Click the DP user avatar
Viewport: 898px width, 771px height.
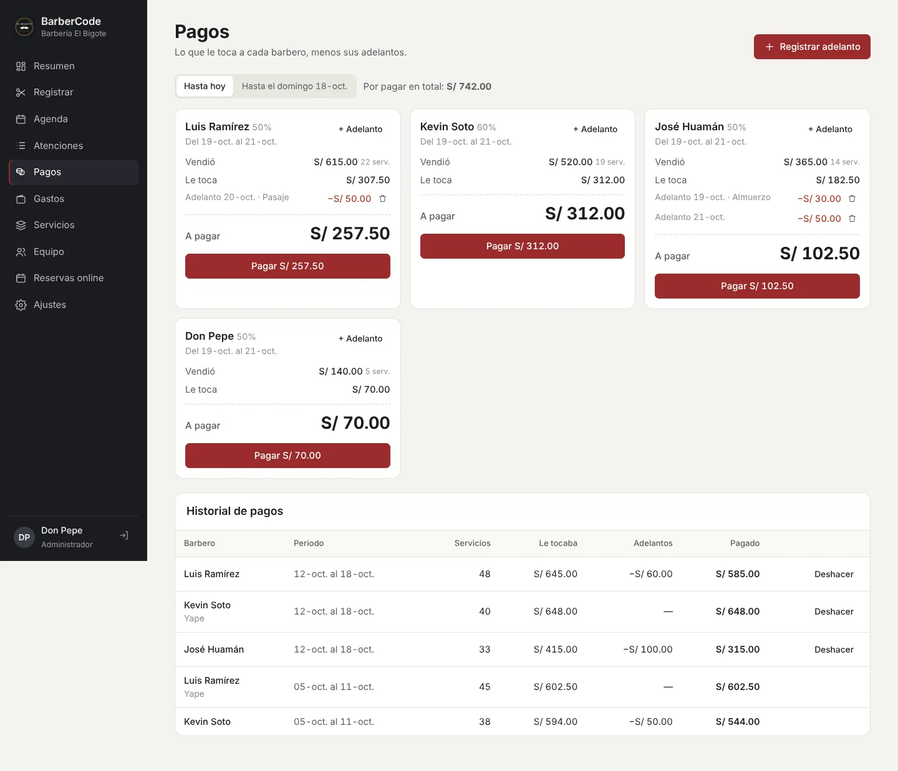24,537
